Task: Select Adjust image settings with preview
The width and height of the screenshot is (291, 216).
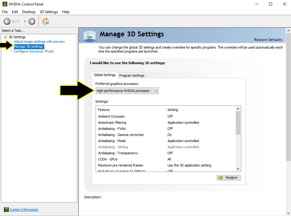Action: click(x=39, y=42)
